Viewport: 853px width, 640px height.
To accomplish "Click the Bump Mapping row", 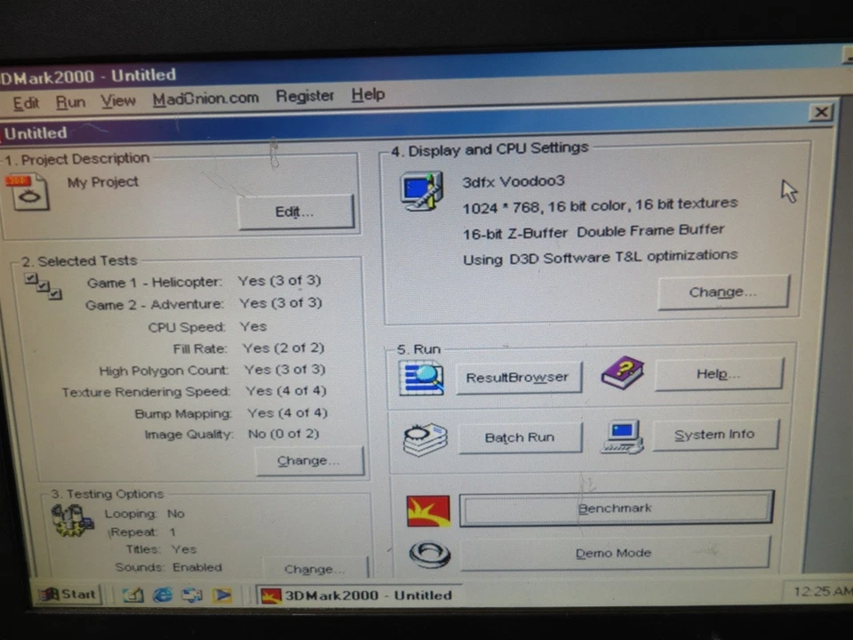I will click(x=231, y=413).
